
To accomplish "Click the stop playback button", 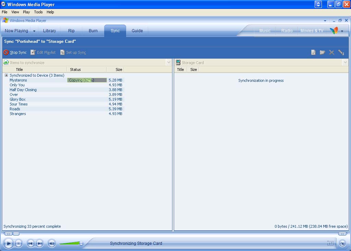I will click(19, 243).
